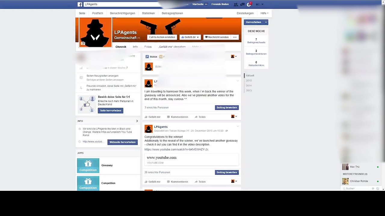Click Beitrag bewerben on winner post

pos(227,172)
